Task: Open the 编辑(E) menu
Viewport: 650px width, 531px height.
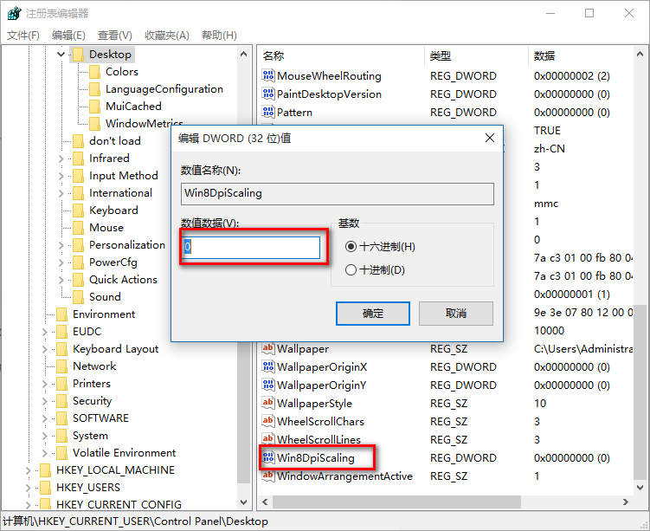Action: coord(68,36)
